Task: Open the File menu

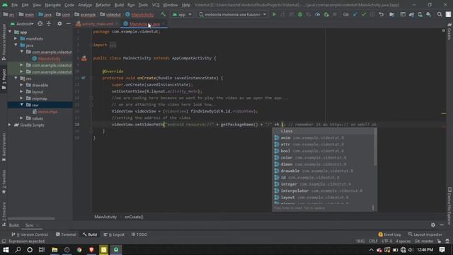Action: (x=14, y=5)
